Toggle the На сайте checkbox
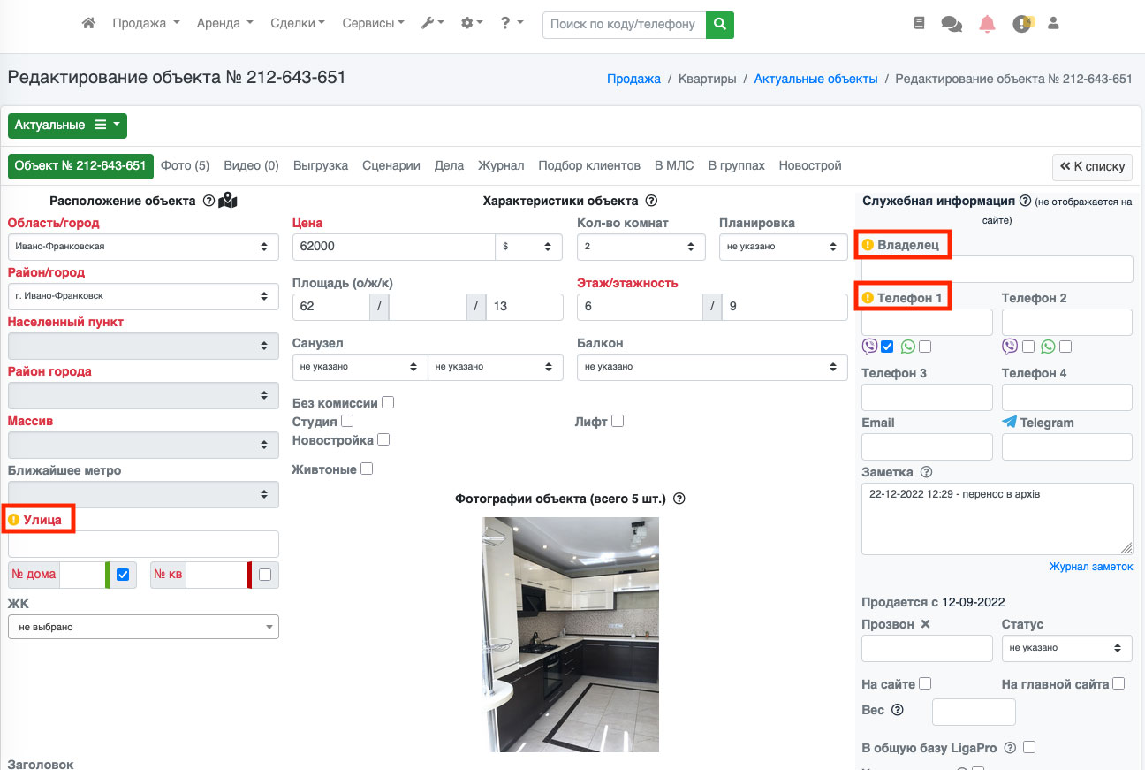This screenshot has height=770, width=1145. point(925,683)
